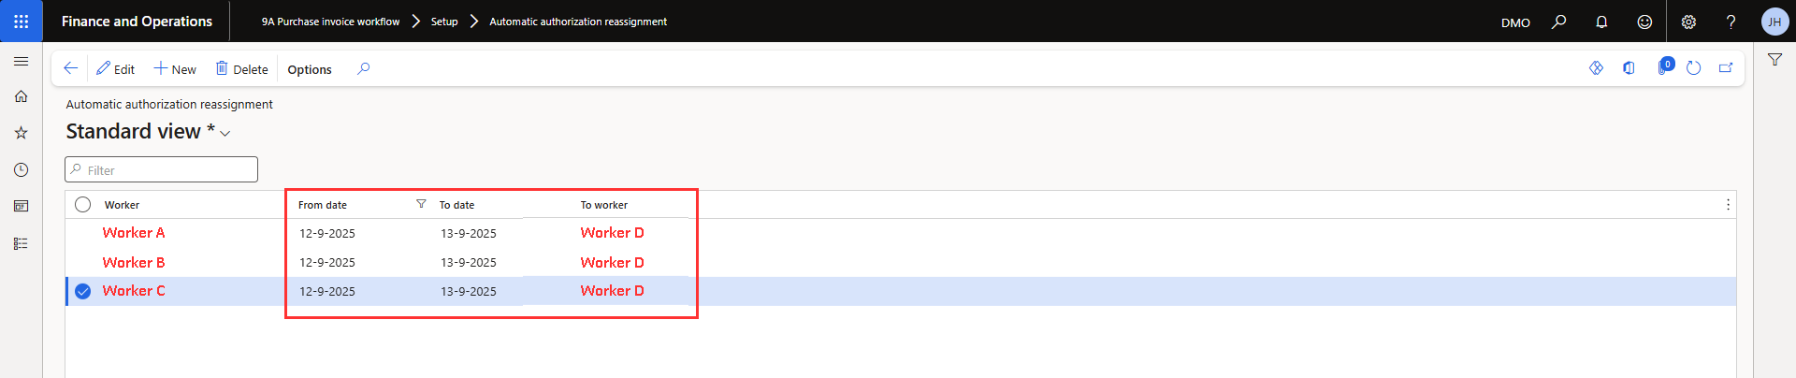Click the Delete button
Viewport: 1796px width, 378px height.
(x=242, y=69)
